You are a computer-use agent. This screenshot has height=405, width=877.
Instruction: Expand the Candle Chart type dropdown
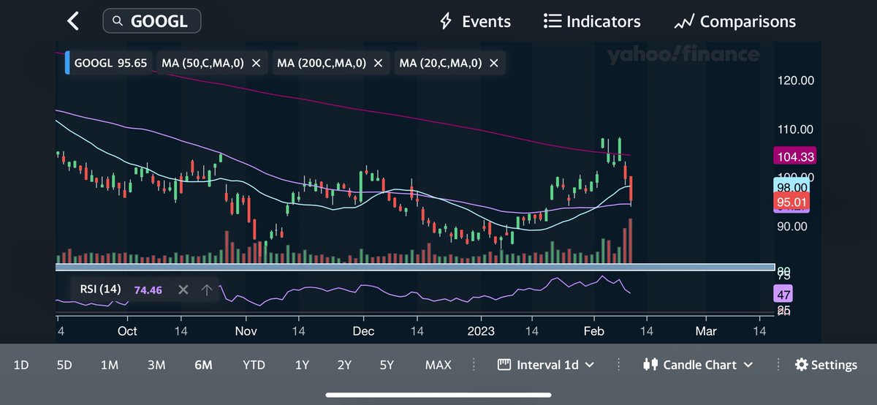coord(699,365)
